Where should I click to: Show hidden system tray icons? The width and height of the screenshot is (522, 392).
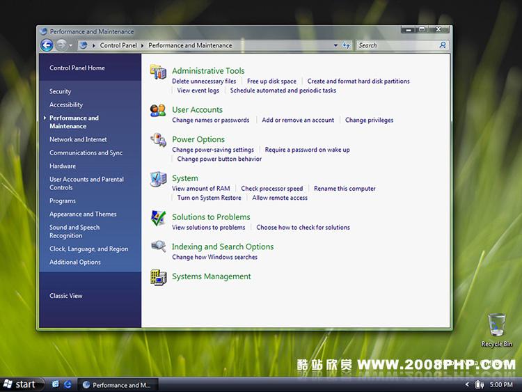[467, 384]
